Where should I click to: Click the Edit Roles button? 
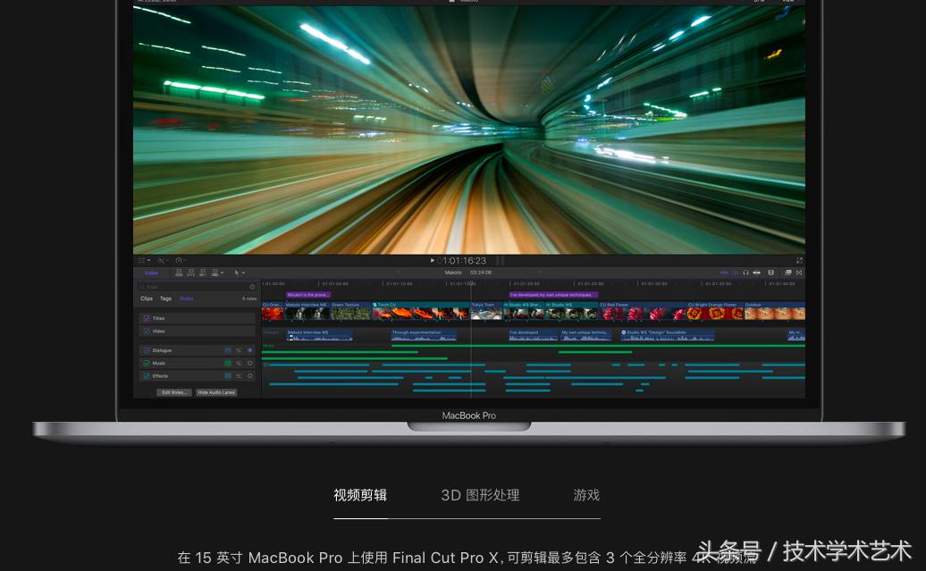click(x=174, y=391)
